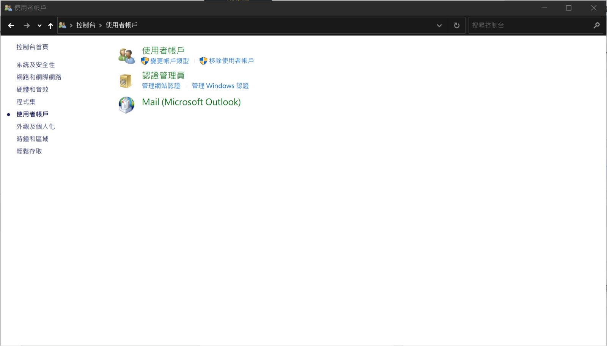Open 硬體和音效 category in sidebar
The width and height of the screenshot is (607, 346).
[32, 89]
